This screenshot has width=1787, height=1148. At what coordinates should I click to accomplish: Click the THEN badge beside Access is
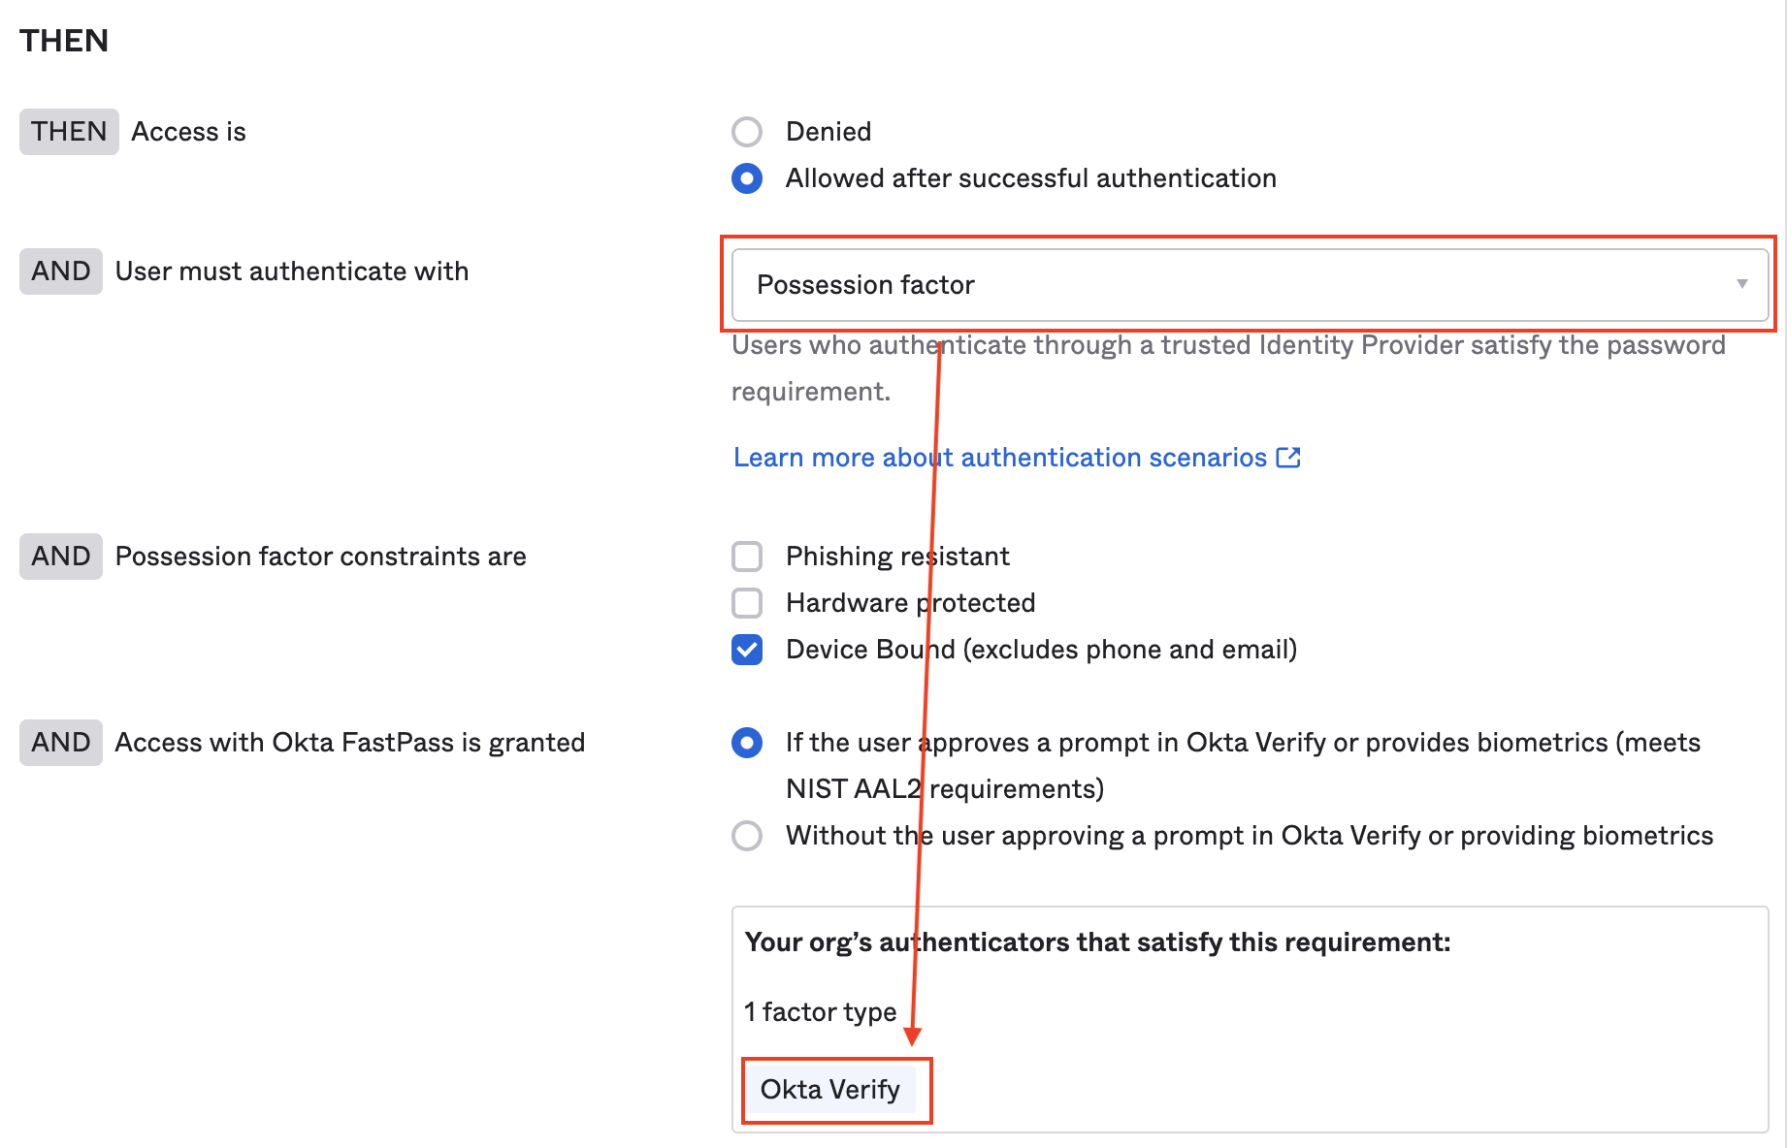pos(69,132)
